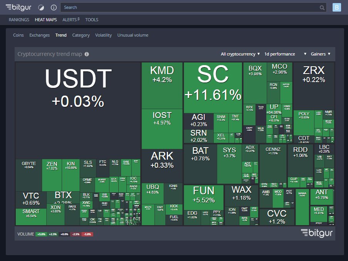Click the +0.0% legend swatch
348x261 pixels.
64,234
